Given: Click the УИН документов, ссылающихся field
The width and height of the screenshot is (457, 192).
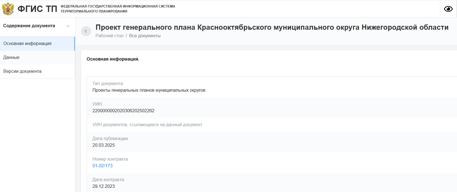Looking at the screenshot, I should point(147,125).
